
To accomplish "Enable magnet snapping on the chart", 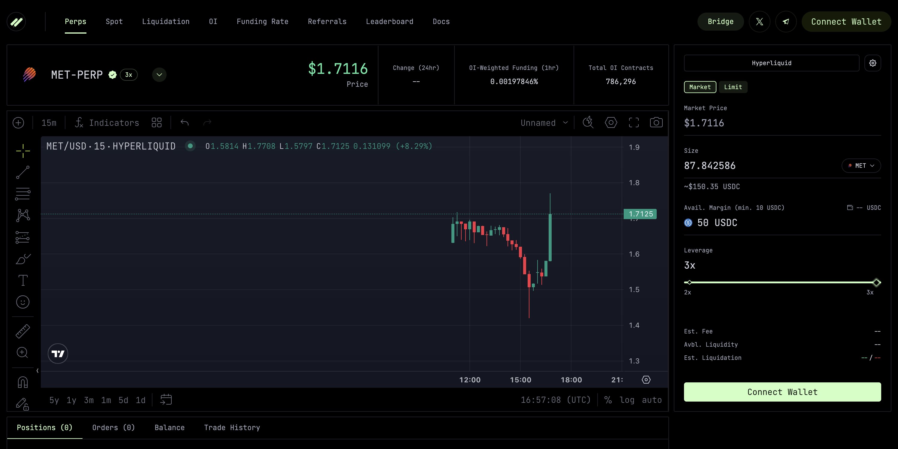I will [x=23, y=381].
